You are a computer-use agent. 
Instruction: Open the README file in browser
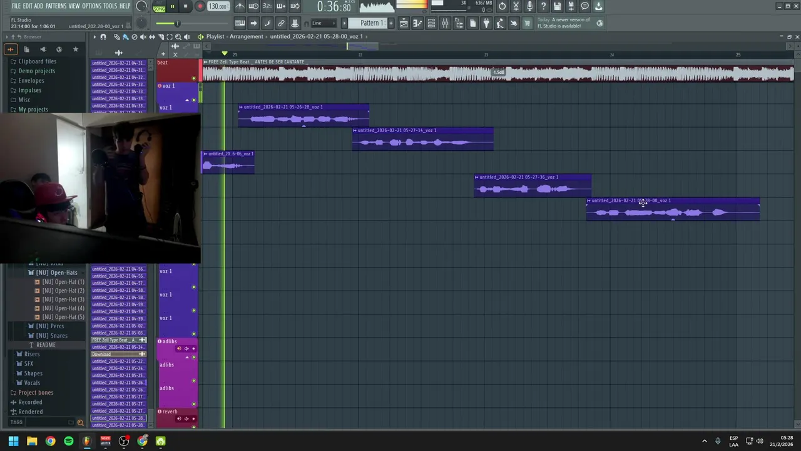tap(46, 345)
